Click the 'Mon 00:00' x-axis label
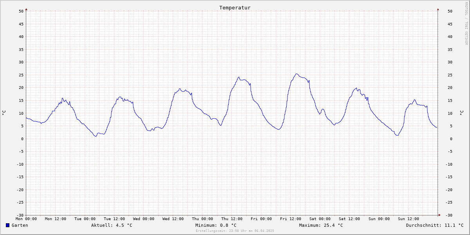This screenshot has height=235, width=470. 26,219
